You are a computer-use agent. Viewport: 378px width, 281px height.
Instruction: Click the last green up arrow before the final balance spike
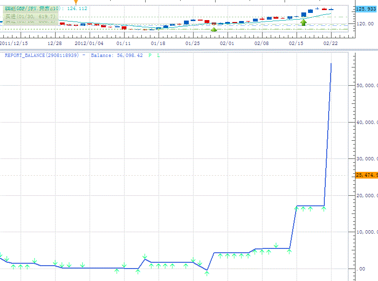(x=324, y=209)
